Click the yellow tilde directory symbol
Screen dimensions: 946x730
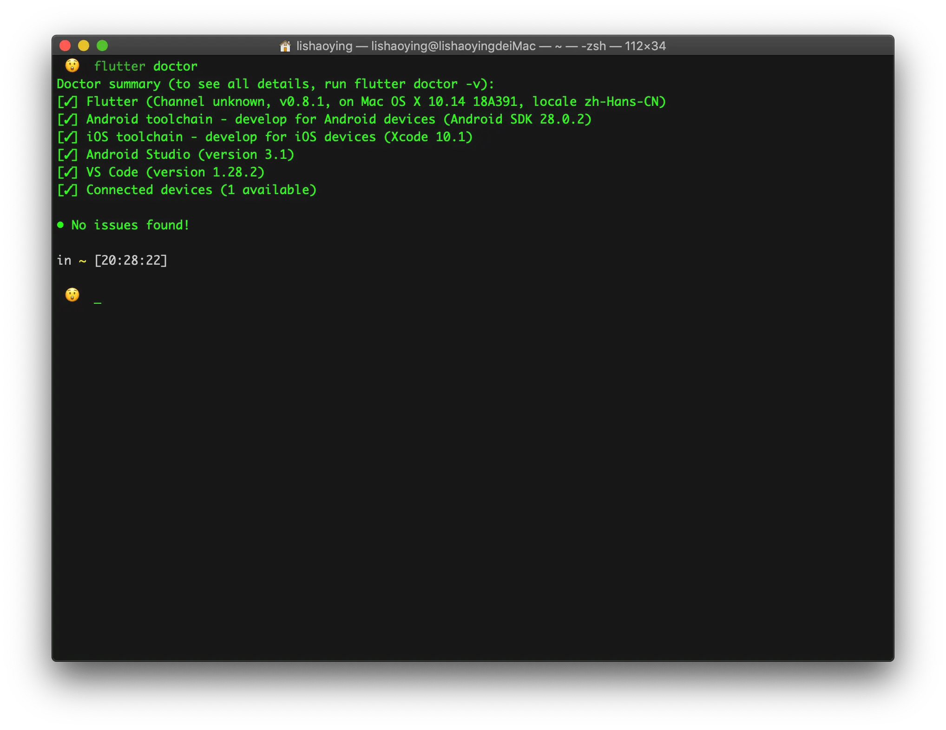point(83,261)
